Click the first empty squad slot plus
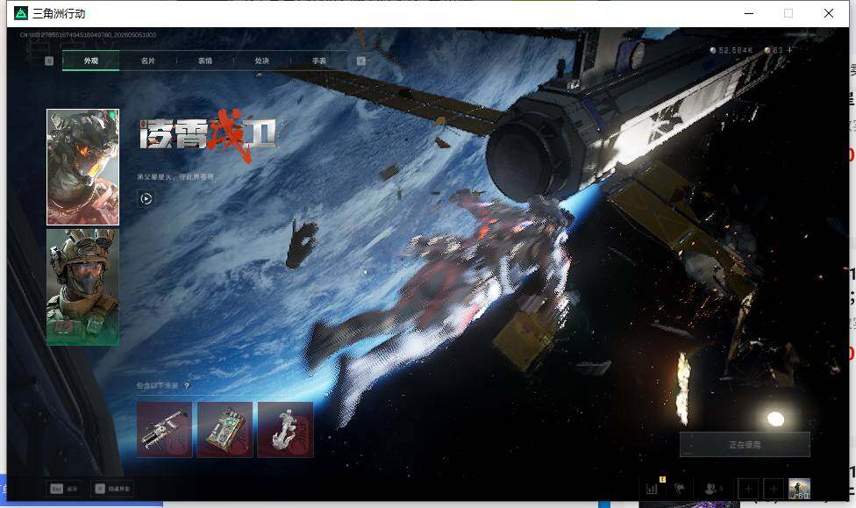856x508 pixels. (748, 489)
